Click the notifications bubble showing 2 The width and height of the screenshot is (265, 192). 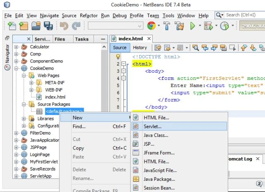[259, 184]
